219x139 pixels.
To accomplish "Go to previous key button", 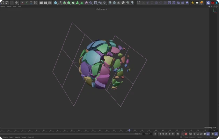I will (159, 134).
